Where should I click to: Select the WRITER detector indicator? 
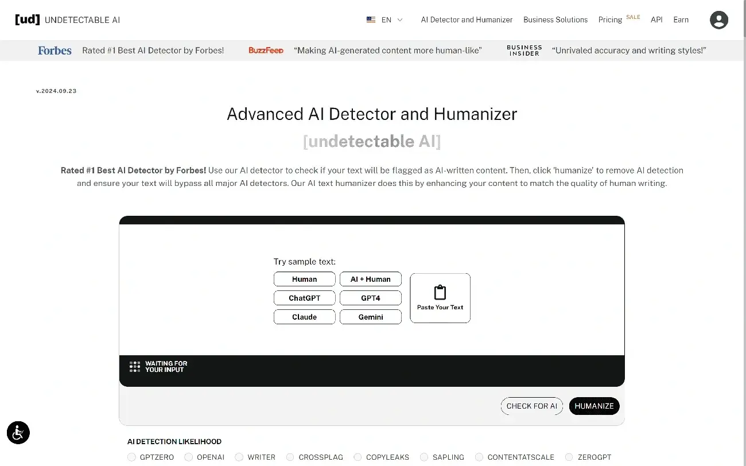coord(239,457)
